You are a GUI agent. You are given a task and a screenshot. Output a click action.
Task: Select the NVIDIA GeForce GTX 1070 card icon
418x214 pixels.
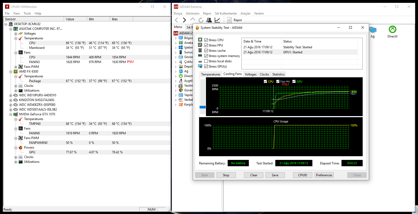[16, 114]
